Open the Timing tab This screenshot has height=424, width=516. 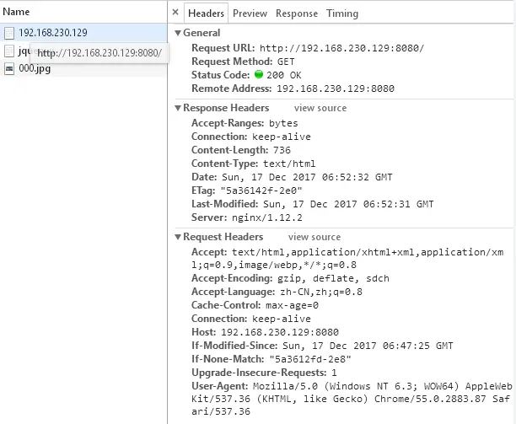342,13
